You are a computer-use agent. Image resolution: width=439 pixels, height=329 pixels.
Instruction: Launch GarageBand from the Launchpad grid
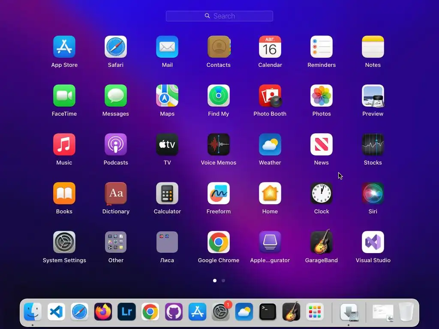[322, 242]
